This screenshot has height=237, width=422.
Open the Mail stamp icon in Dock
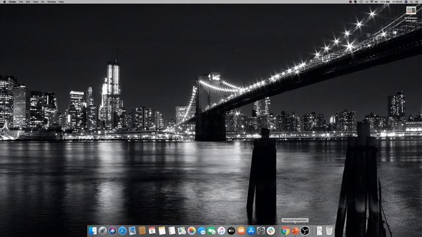[x=132, y=230]
